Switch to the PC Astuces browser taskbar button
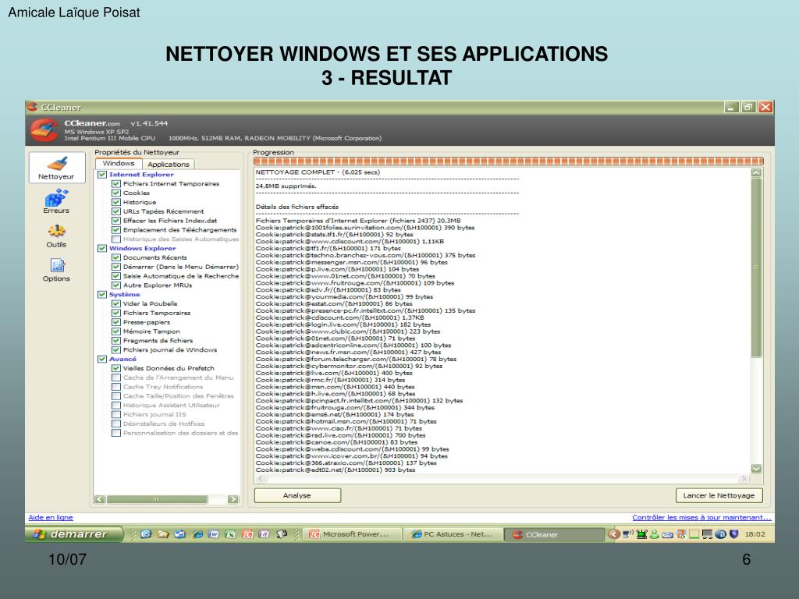Screen dimensions: 799x599 tap(453, 534)
